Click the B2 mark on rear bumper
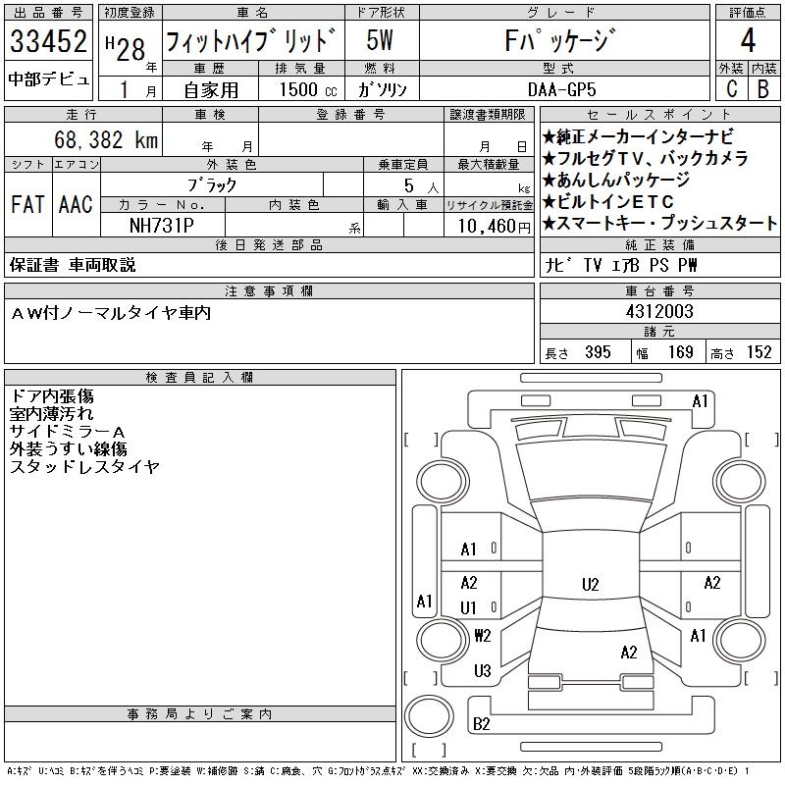Screen dimensions: 785x785 click(x=481, y=724)
